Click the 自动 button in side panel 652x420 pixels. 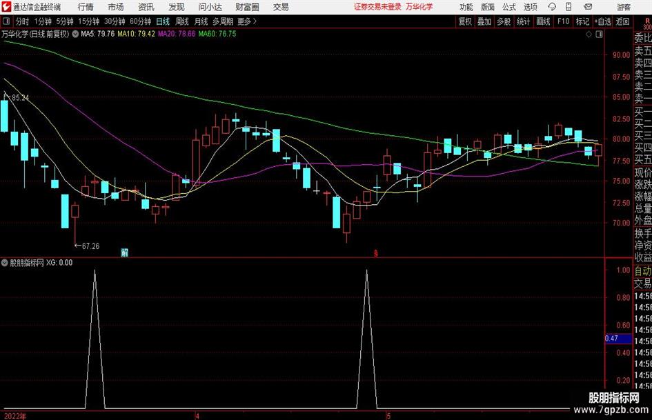point(643,271)
